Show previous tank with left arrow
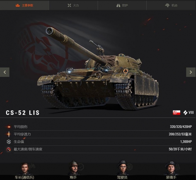 (5, 72)
